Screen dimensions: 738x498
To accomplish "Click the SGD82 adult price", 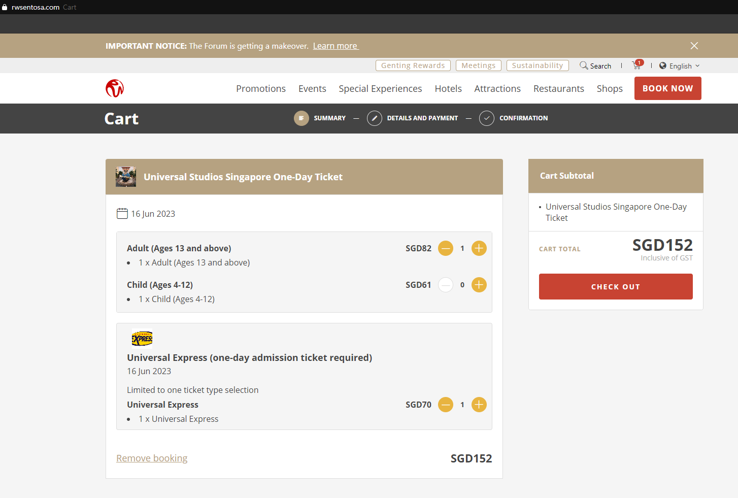I will coord(418,248).
